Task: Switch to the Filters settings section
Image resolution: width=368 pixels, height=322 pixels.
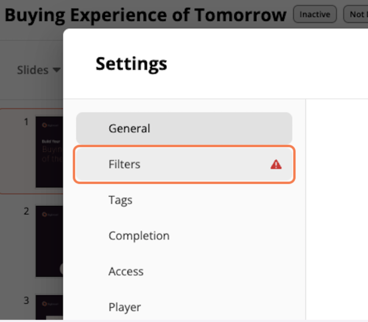Action: point(184,164)
